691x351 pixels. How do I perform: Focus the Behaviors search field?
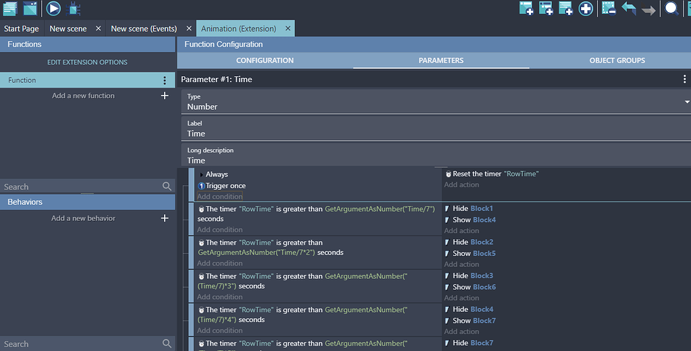[82, 344]
